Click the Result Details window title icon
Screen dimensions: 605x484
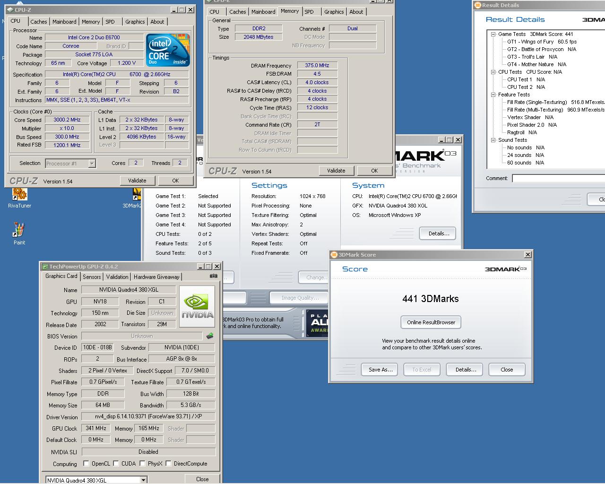477,5
